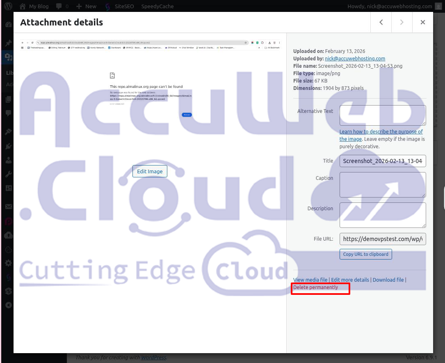Click into the Caption text area
445x363 pixels.
tap(382, 184)
